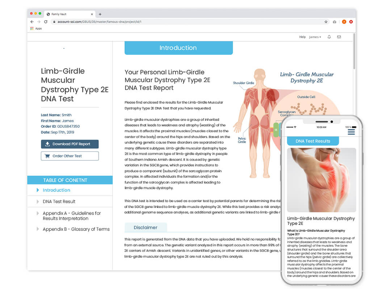391x289 pixels.
Task: Click the notification bell icon
Action: click(329, 37)
